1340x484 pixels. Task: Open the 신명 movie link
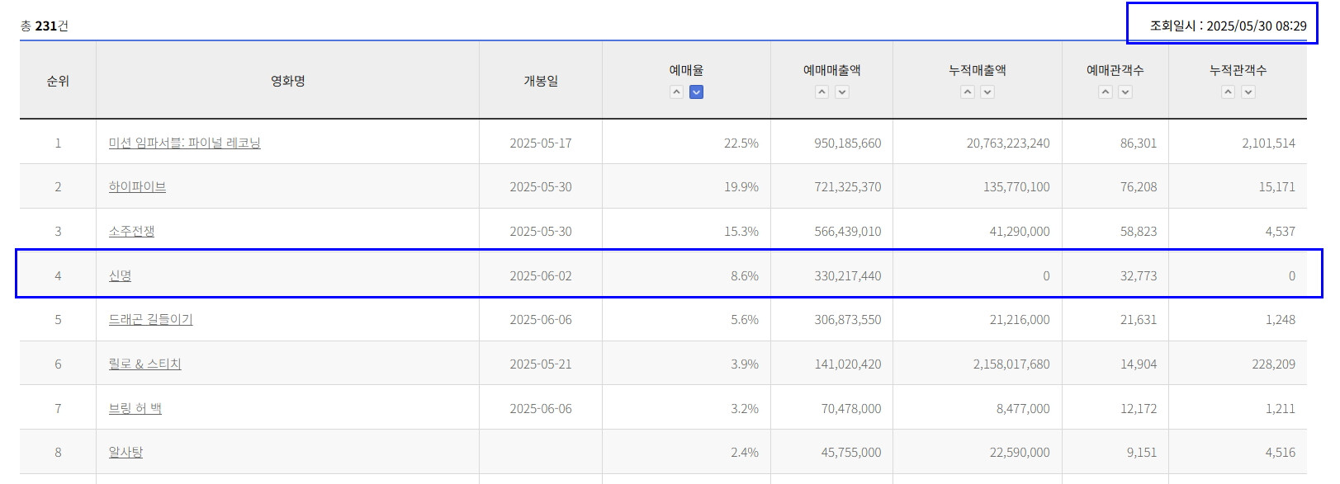[120, 276]
